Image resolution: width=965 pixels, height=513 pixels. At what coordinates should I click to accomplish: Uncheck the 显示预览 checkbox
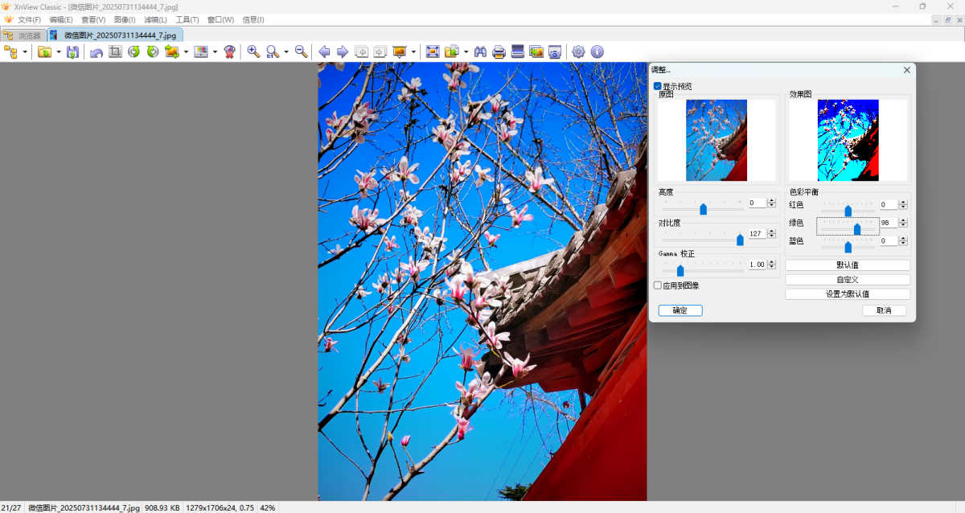pyautogui.click(x=658, y=86)
